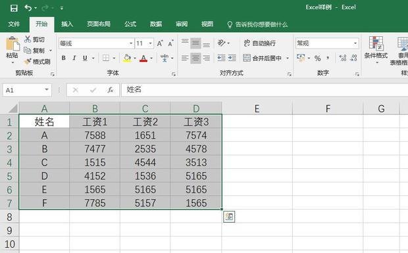
Task: Click the 格式刷 format painter button
Action: [x=37, y=62]
